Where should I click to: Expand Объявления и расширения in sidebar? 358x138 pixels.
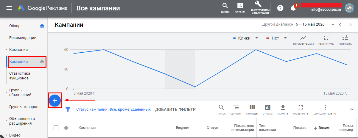click(6, 121)
